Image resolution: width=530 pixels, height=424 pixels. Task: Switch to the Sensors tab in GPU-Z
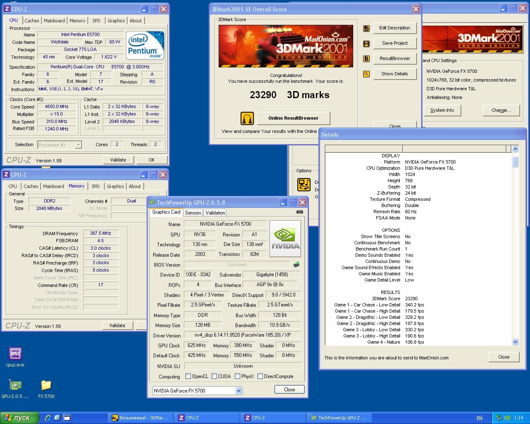coord(193,213)
